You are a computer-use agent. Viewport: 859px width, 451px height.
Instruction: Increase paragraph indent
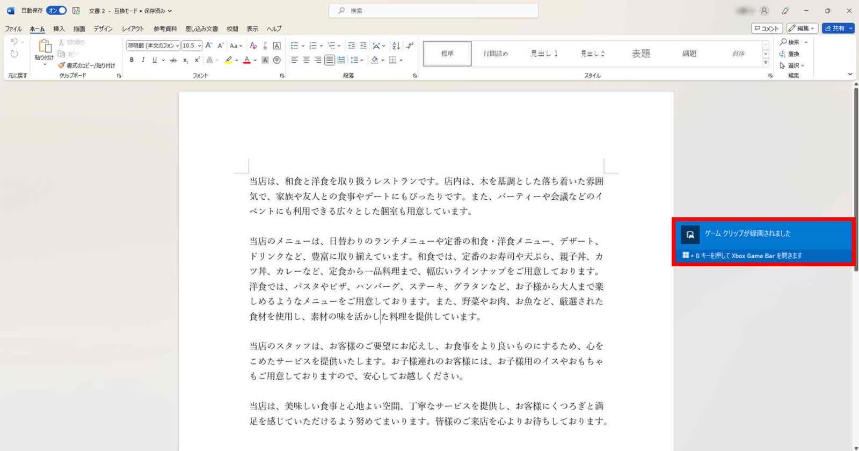coord(363,46)
